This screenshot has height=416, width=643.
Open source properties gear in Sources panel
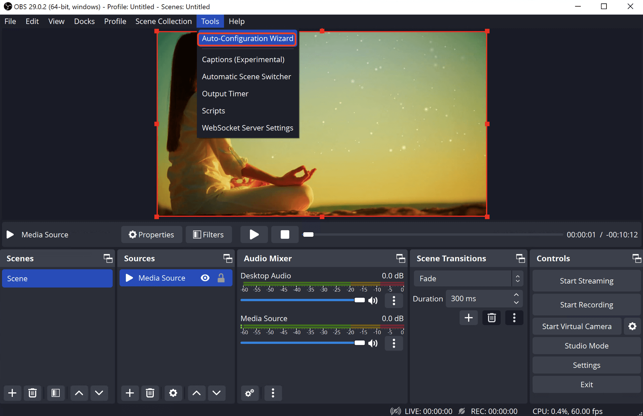pos(173,393)
